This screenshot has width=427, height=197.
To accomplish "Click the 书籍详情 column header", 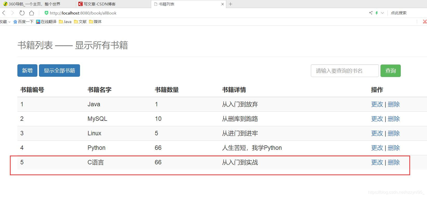I will click(234, 90).
